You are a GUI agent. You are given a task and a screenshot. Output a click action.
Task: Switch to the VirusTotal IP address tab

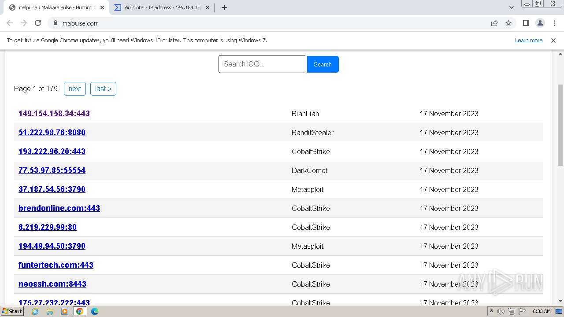162,7
